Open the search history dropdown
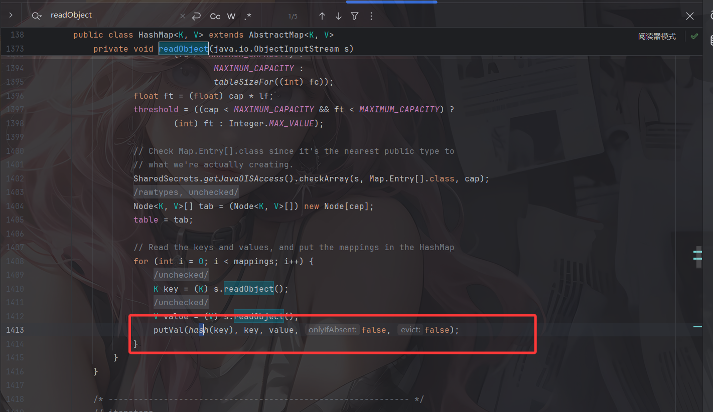Viewport: 713px width, 412px height. pyautogui.click(x=37, y=16)
